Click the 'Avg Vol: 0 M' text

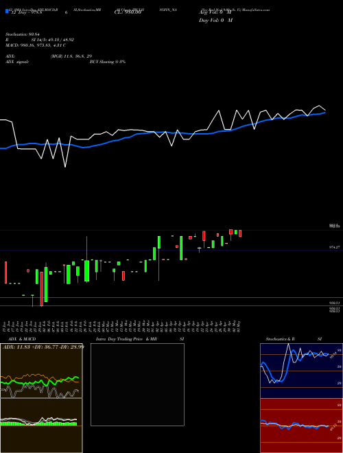(215, 12)
